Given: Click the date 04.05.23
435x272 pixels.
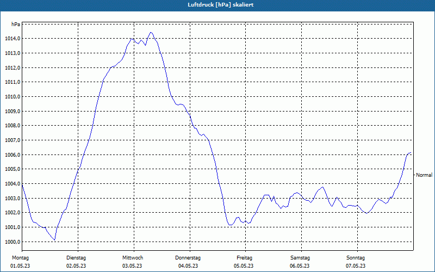Looking at the screenshot, I should click(188, 266).
